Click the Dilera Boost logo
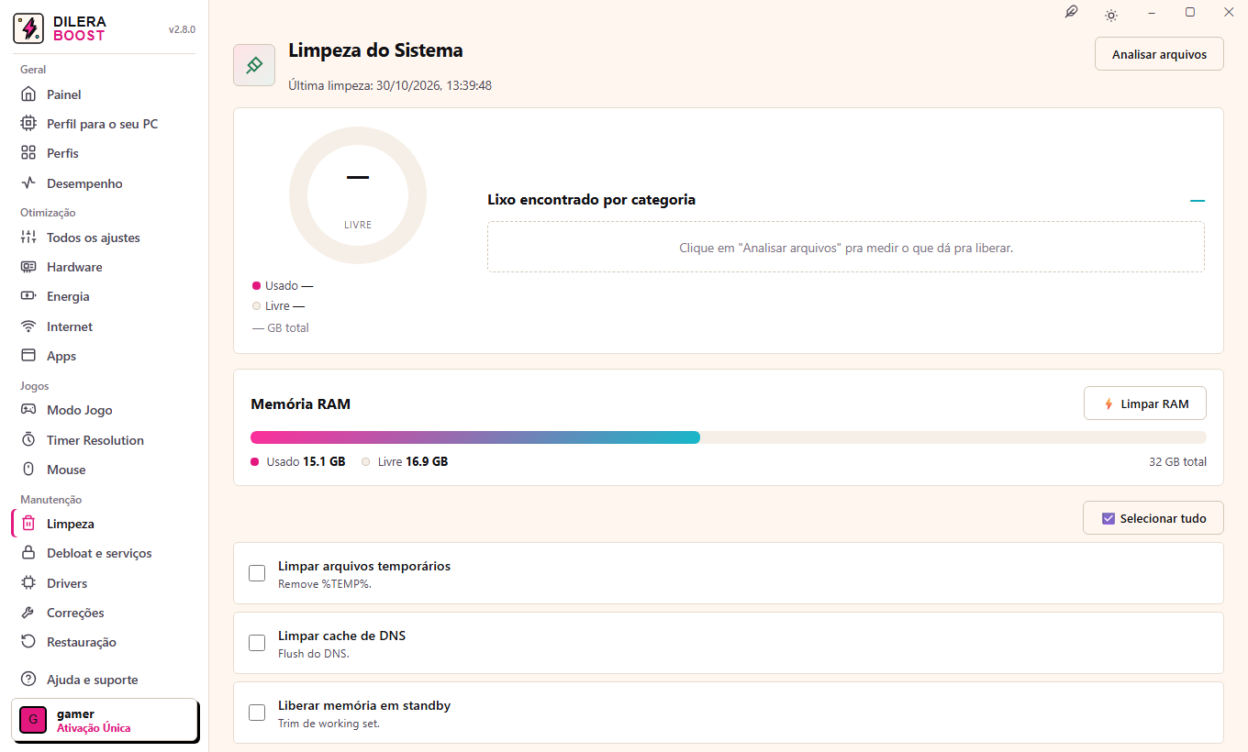The image size is (1248, 752). [x=28, y=28]
